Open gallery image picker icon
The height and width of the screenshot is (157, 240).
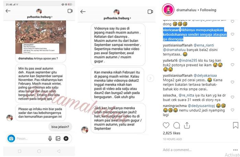58,138
